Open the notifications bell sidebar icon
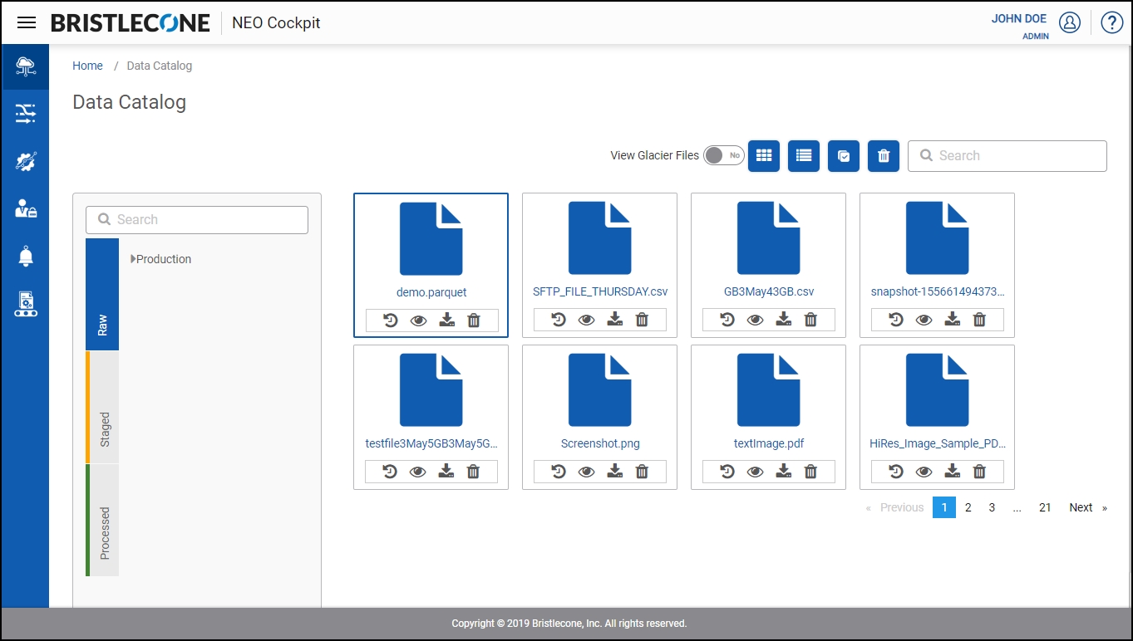 click(x=26, y=256)
